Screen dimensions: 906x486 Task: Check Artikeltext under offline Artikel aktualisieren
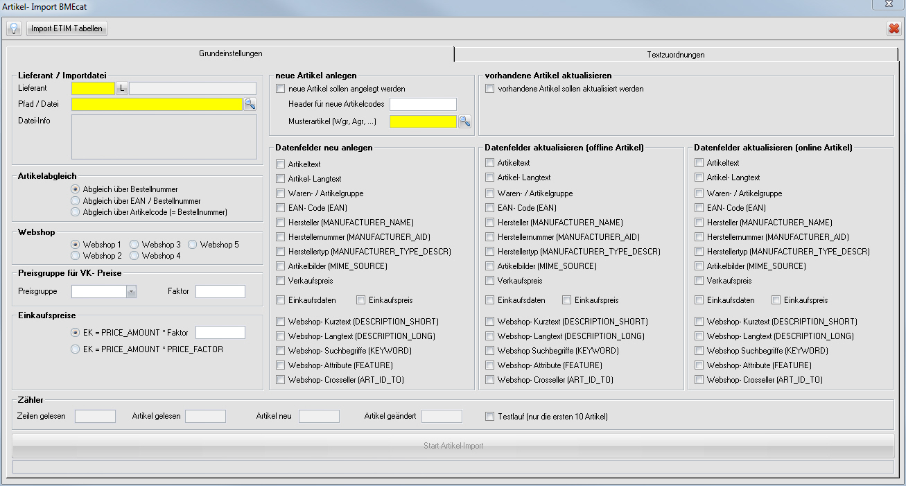(x=490, y=163)
